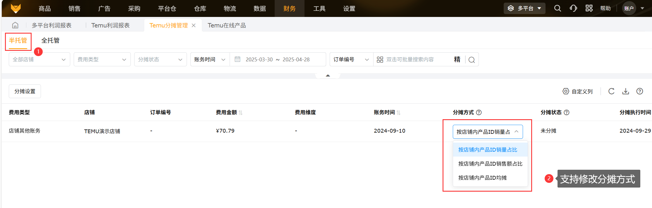This screenshot has height=208, width=652.
Task: Open the 数据 menu
Action: tap(260, 8)
